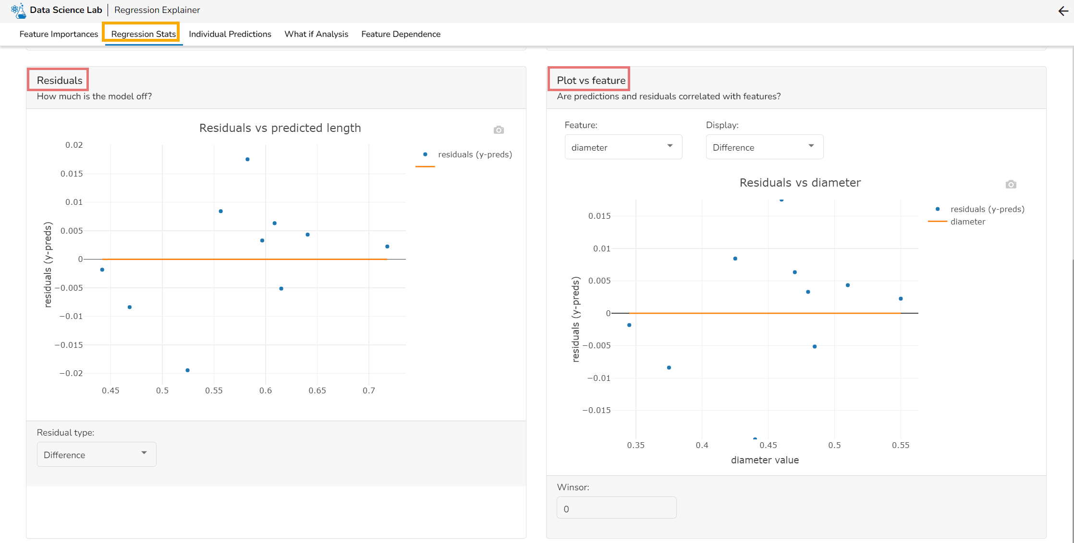Hide the residuals (y-preds) trace via its legend entry
The width and height of the screenshot is (1074, 543).
475,154
